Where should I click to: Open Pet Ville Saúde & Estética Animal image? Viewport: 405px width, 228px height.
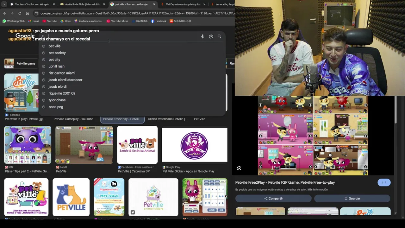(137, 145)
